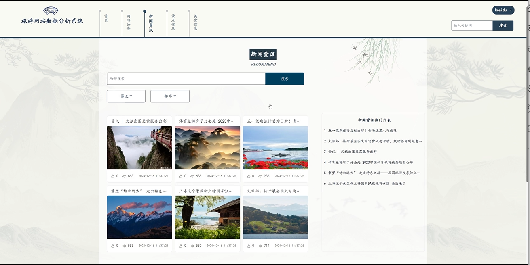The width and height of the screenshot is (530, 265).
Task: Click the eye icon beside 663 views
Action: 124,176
